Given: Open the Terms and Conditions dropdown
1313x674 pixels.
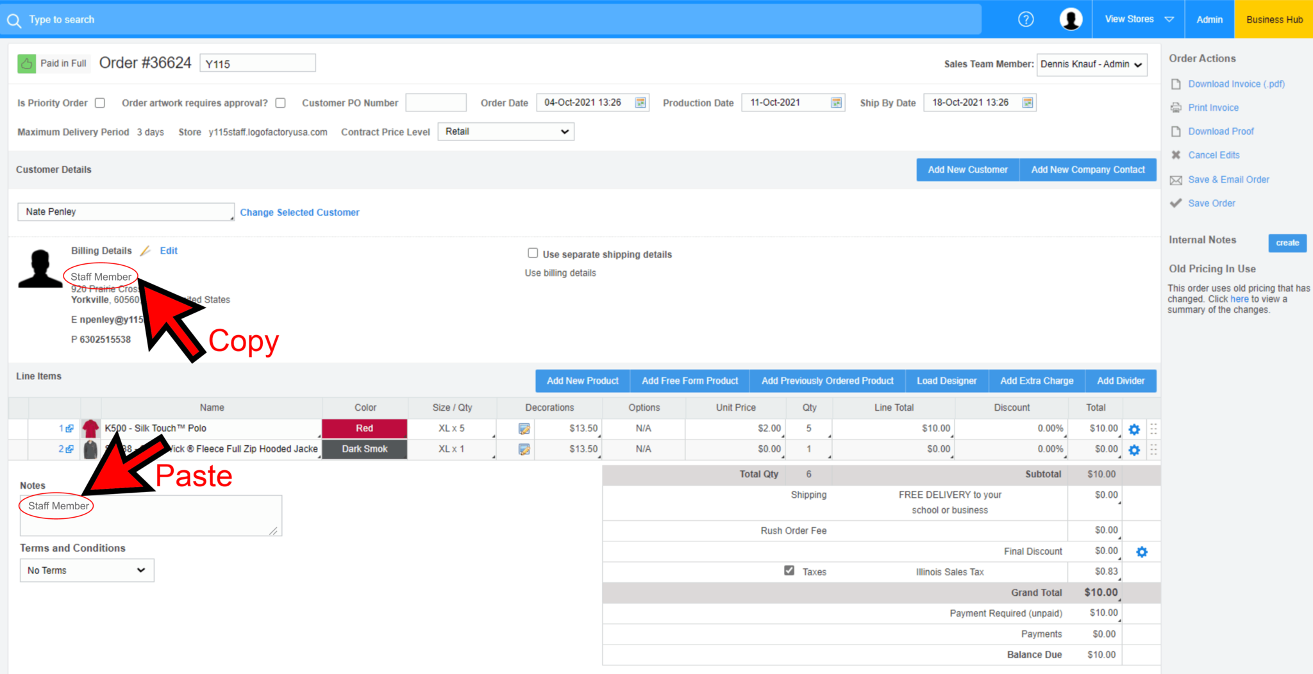Looking at the screenshot, I should (x=87, y=570).
